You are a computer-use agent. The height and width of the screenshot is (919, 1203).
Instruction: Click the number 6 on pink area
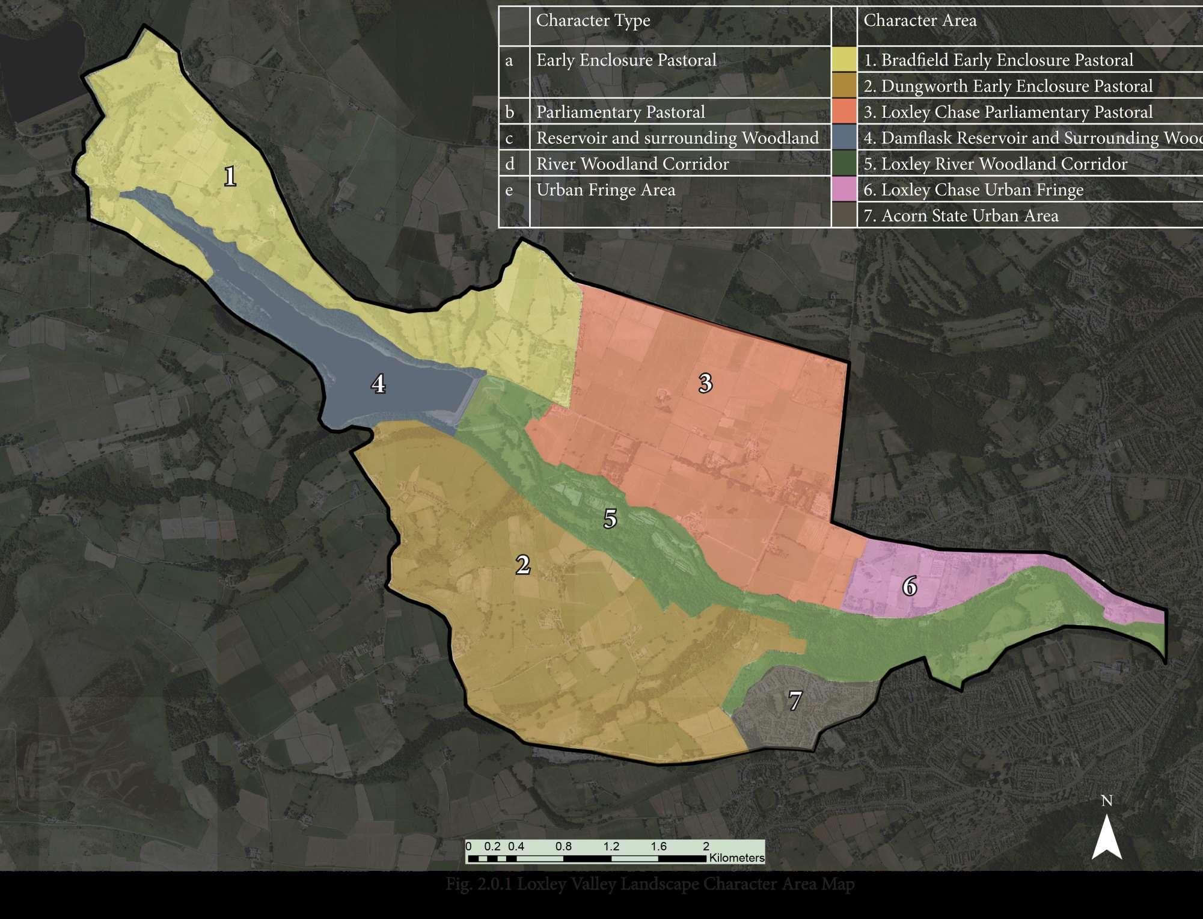pos(909,586)
